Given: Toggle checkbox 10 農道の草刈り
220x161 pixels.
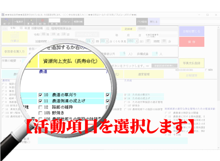Looking at the screenshot, I should point(41,95).
